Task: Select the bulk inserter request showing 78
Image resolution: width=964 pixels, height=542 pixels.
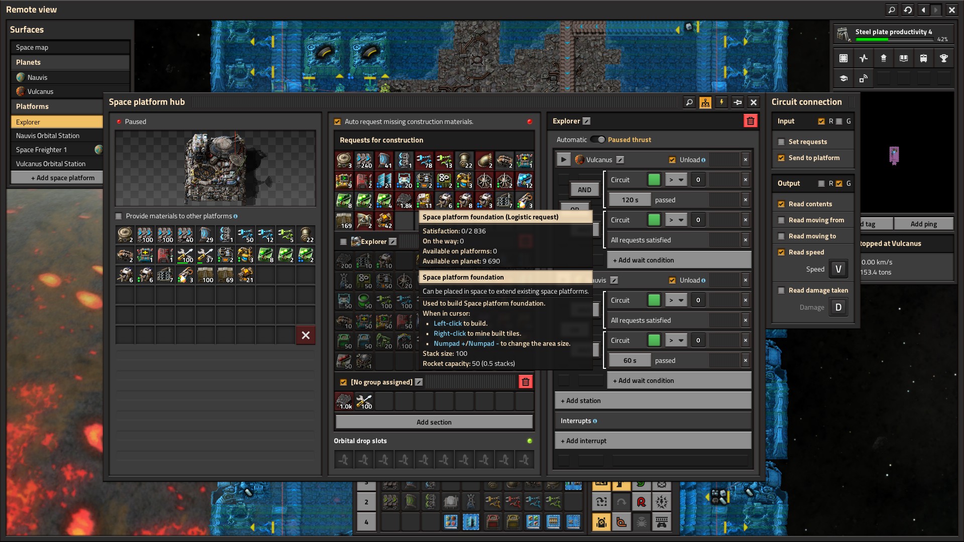Action: 424,161
